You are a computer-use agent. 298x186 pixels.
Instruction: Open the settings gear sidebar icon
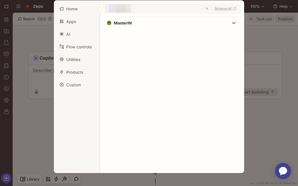[6, 100]
